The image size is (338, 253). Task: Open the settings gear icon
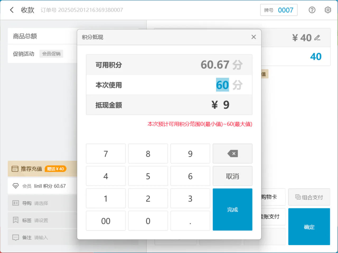pyautogui.click(x=328, y=10)
